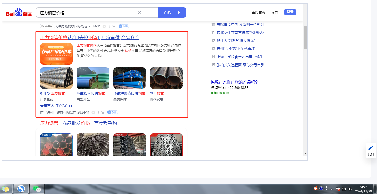This screenshot has width=377, height=194.
Task: Click the 环氧煤沥青防腐钢管 link text
Action: 129,93
